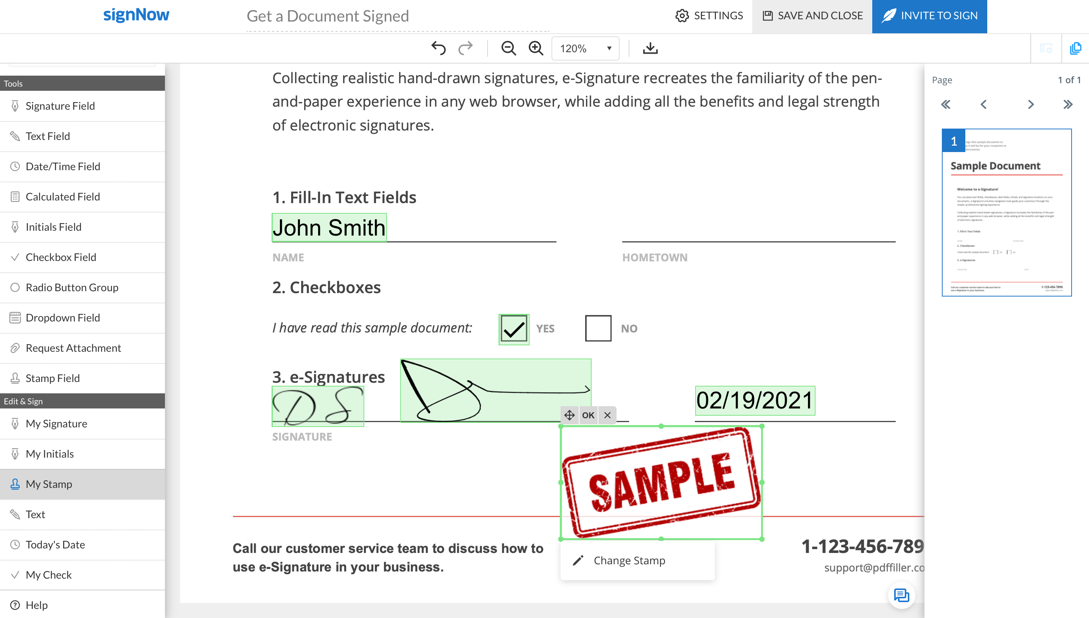This screenshot has height=618, width=1089.
Task: Expand to first page navigator
Action: point(945,105)
